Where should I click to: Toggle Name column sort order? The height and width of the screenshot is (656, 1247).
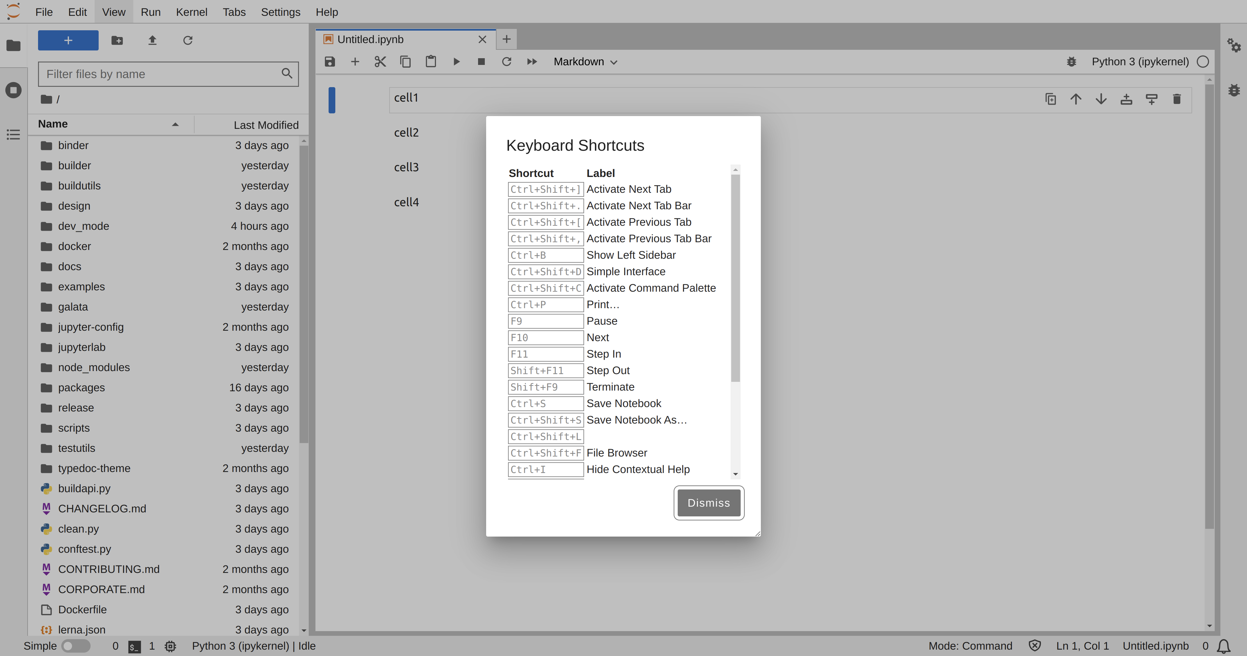pos(53,124)
